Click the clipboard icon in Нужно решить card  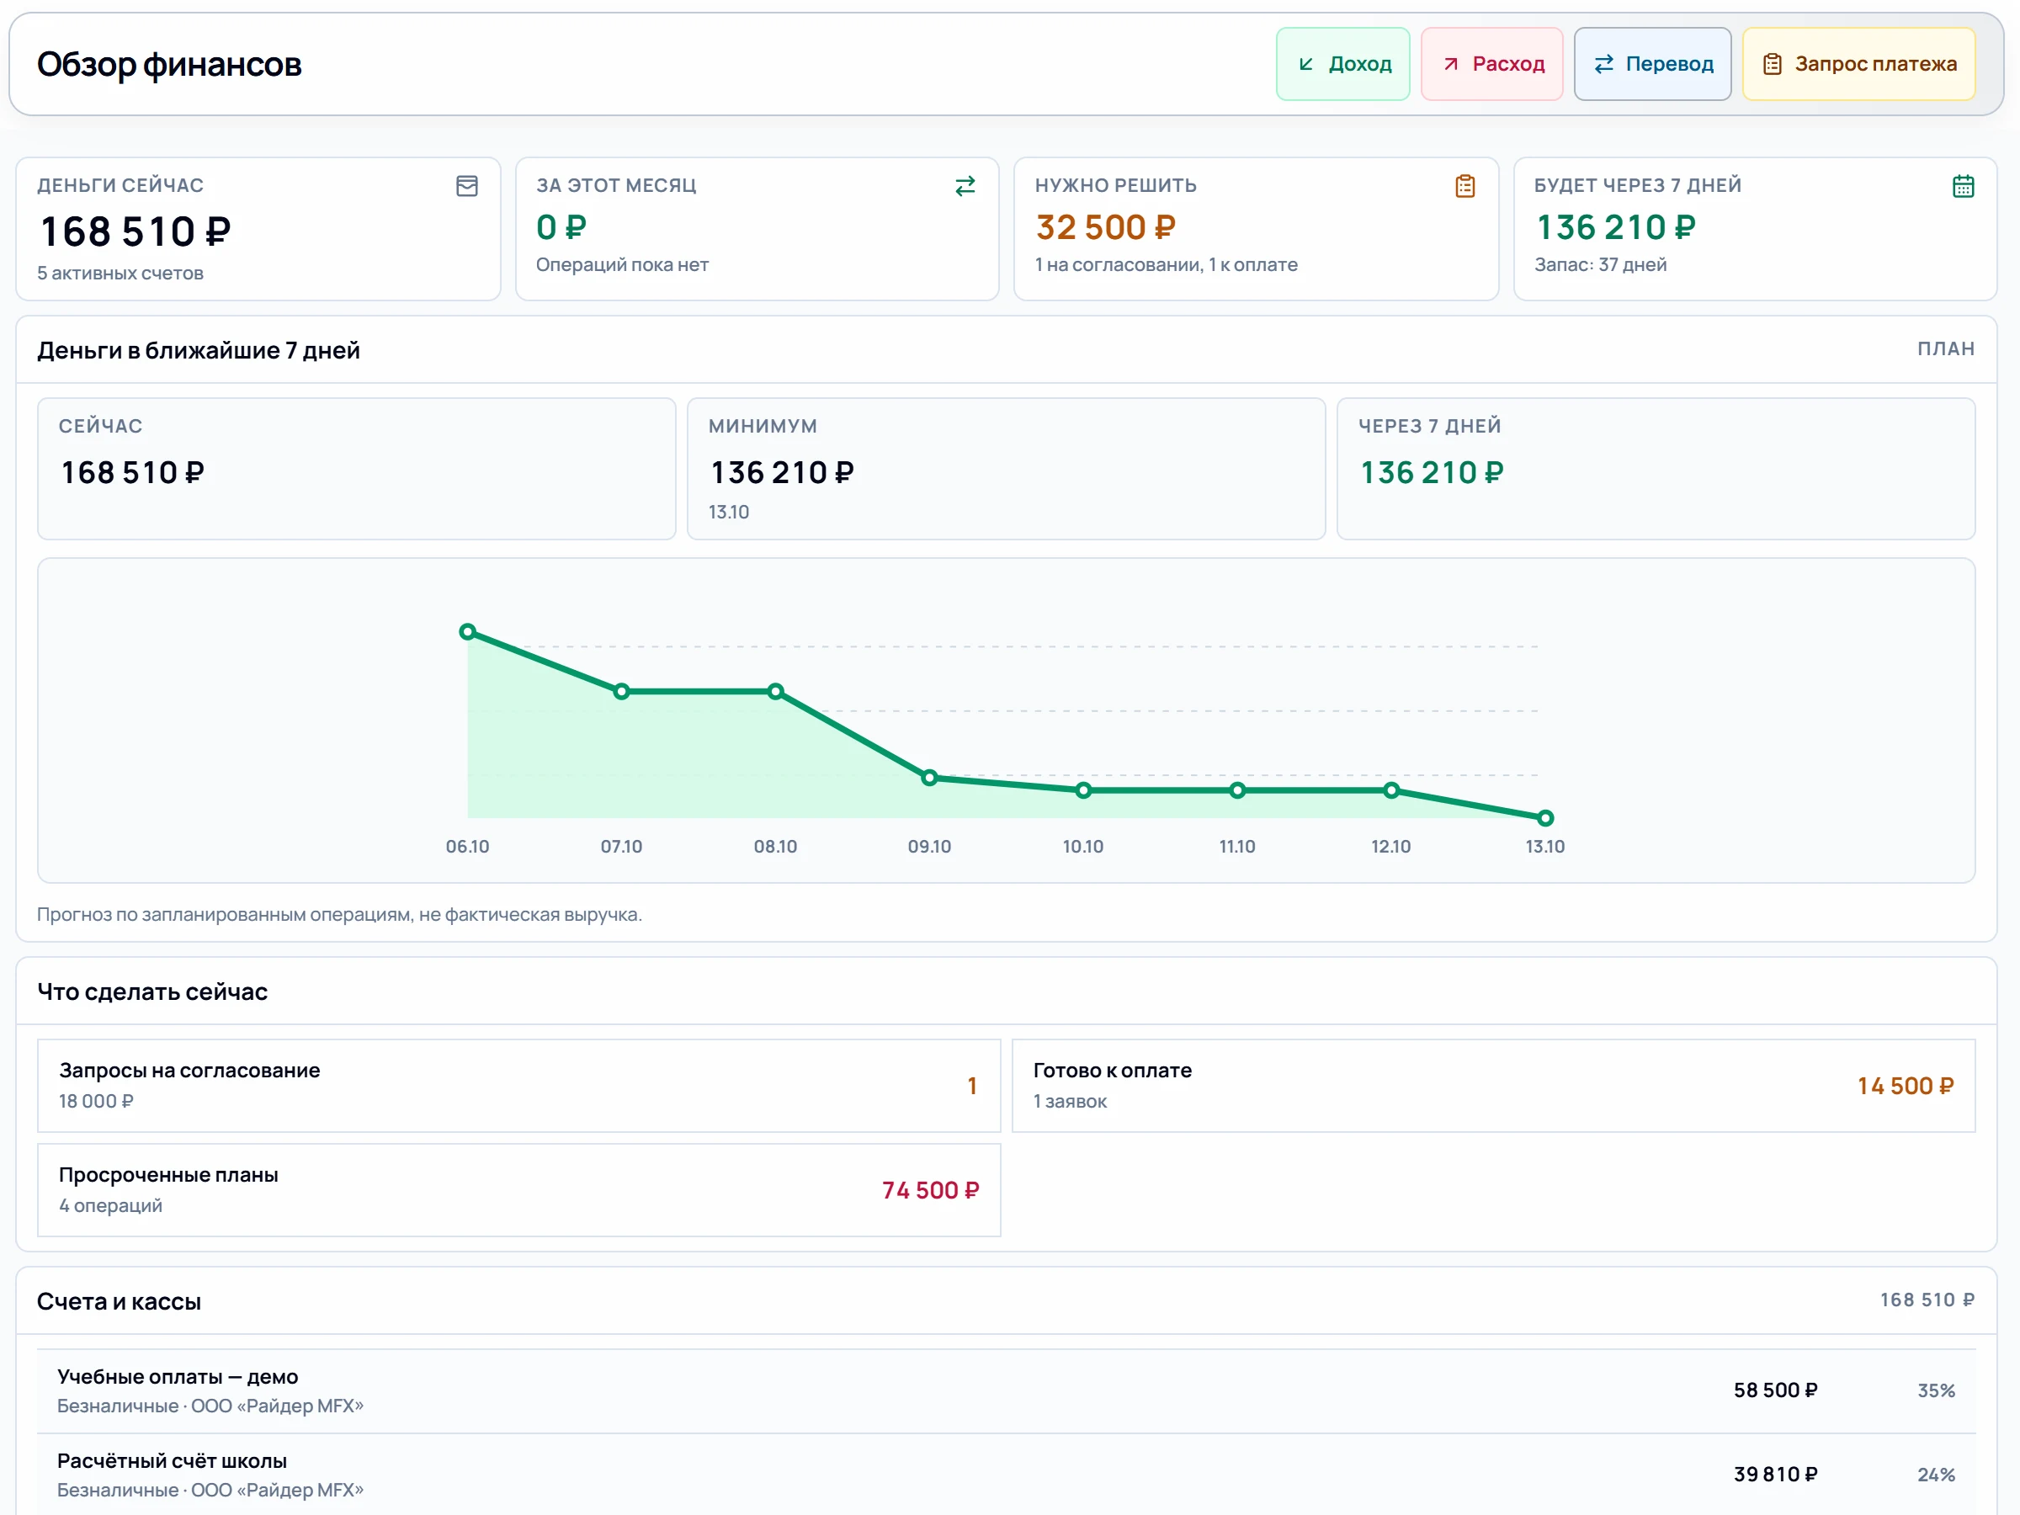point(1464,186)
